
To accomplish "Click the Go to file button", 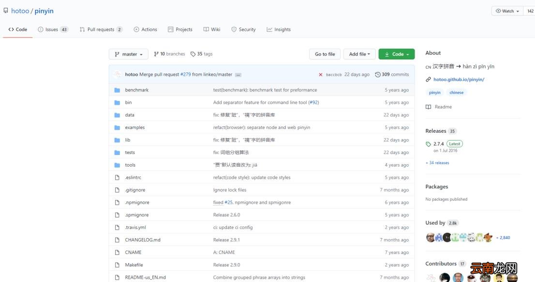I will [x=325, y=54].
